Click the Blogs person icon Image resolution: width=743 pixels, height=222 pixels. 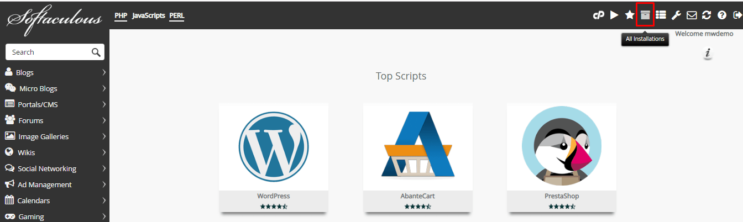click(9, 72)
